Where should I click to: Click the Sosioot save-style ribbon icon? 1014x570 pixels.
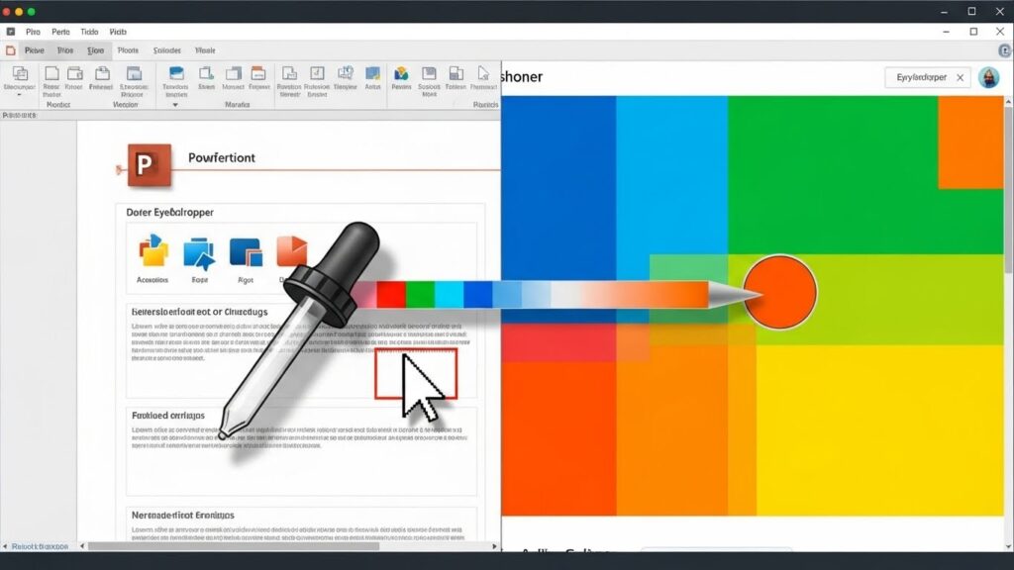pyautogui.click(x=429, y=74)
